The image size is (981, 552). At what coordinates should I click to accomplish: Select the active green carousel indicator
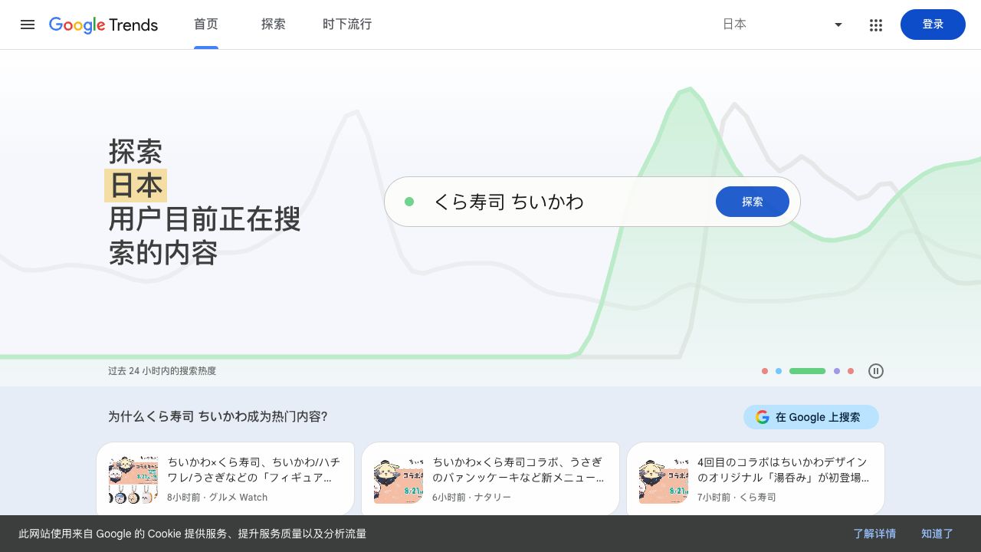[807, 371]
